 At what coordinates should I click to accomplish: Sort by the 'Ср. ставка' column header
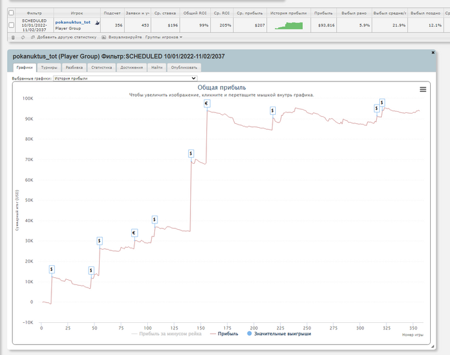165,13
